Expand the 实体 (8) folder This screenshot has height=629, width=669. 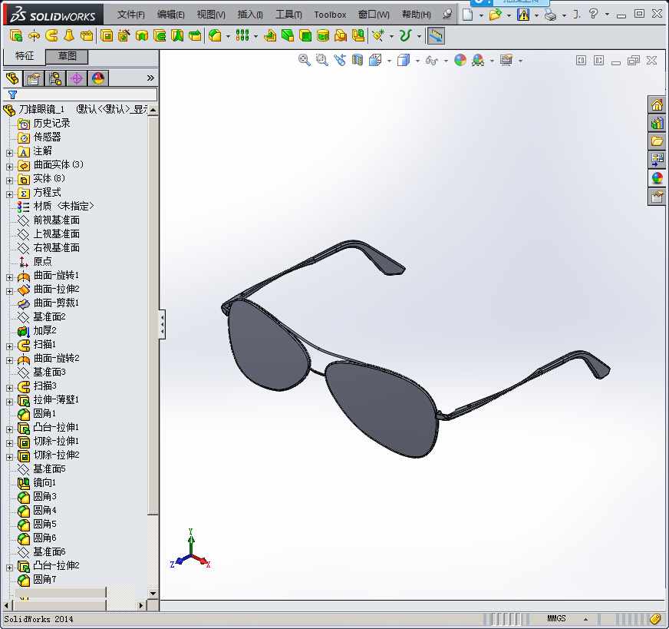coord(9,180)
